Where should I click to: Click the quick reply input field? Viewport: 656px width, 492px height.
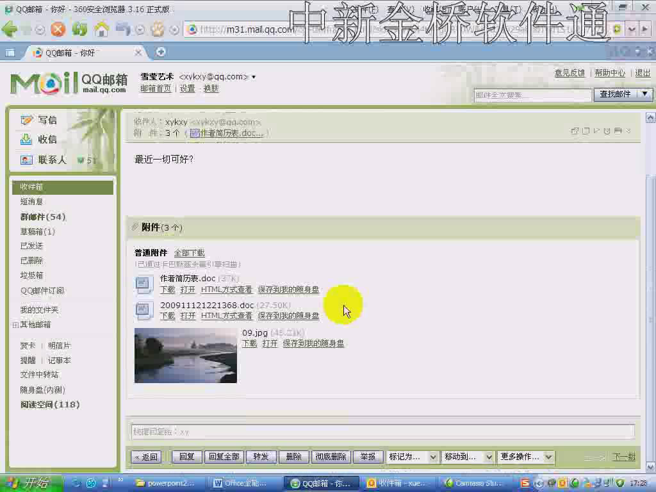coord(383,432)
